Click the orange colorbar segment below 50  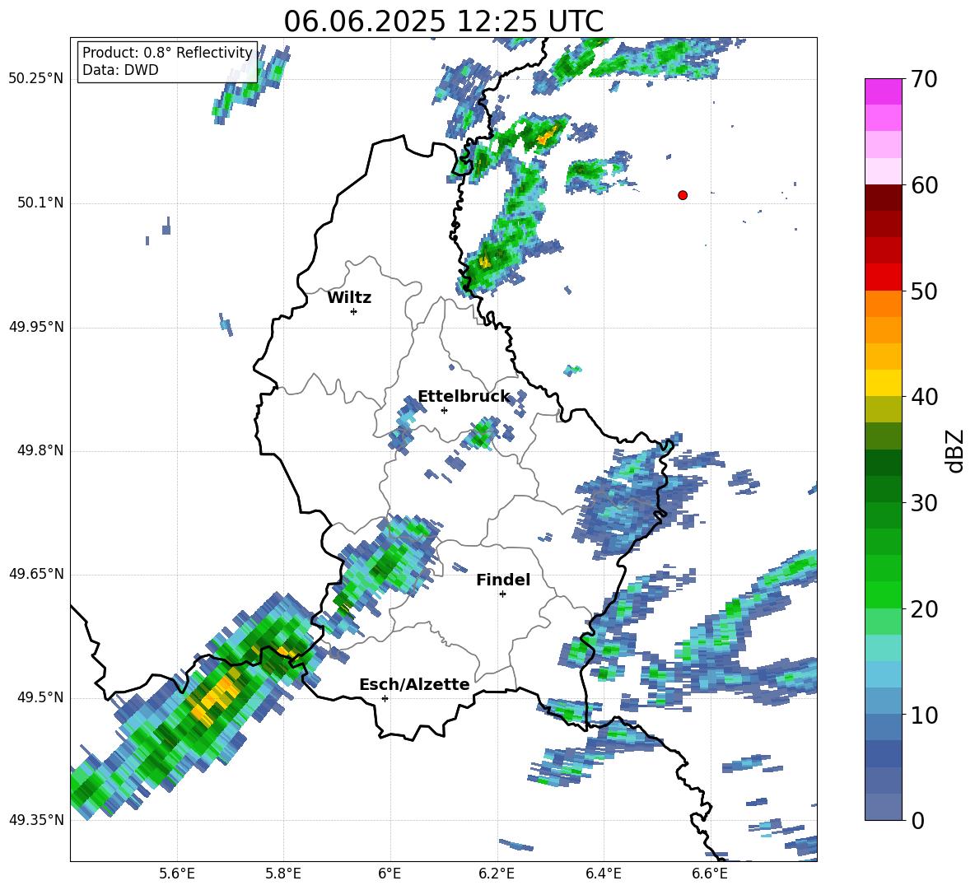point(883,303)
